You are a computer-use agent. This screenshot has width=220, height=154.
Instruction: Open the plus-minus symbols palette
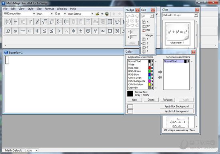point(81,31)
